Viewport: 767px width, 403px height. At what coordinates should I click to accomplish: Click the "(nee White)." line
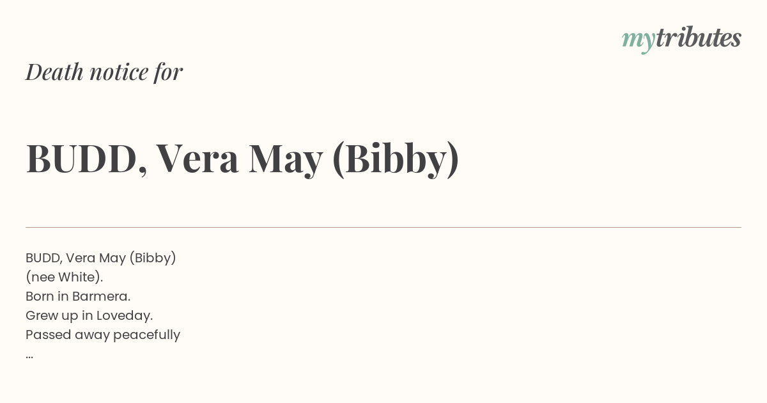pos(64,277)
